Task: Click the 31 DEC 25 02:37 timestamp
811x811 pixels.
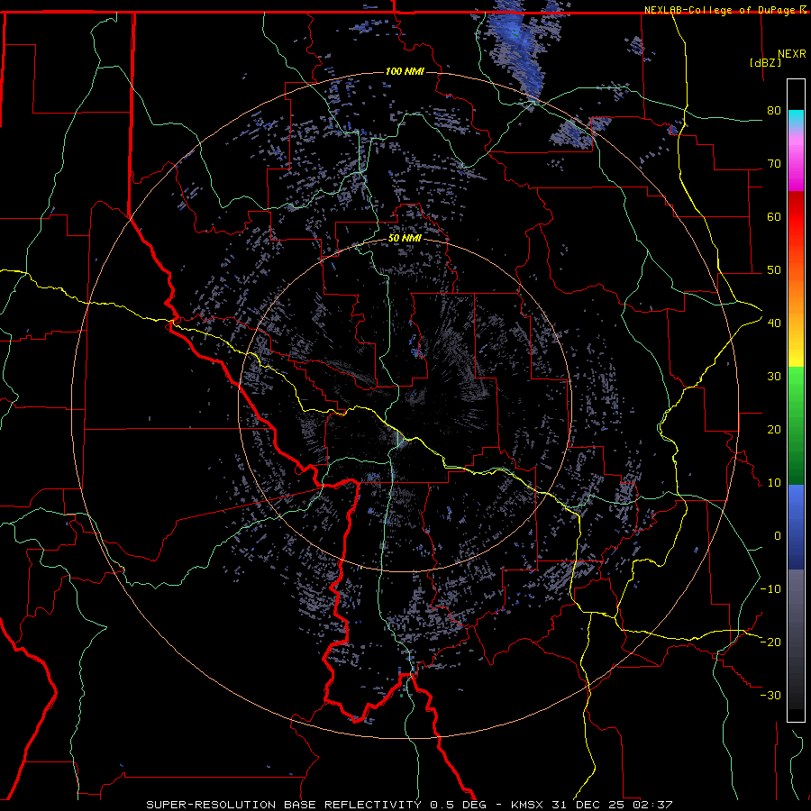Action: (x=613, y=805)
